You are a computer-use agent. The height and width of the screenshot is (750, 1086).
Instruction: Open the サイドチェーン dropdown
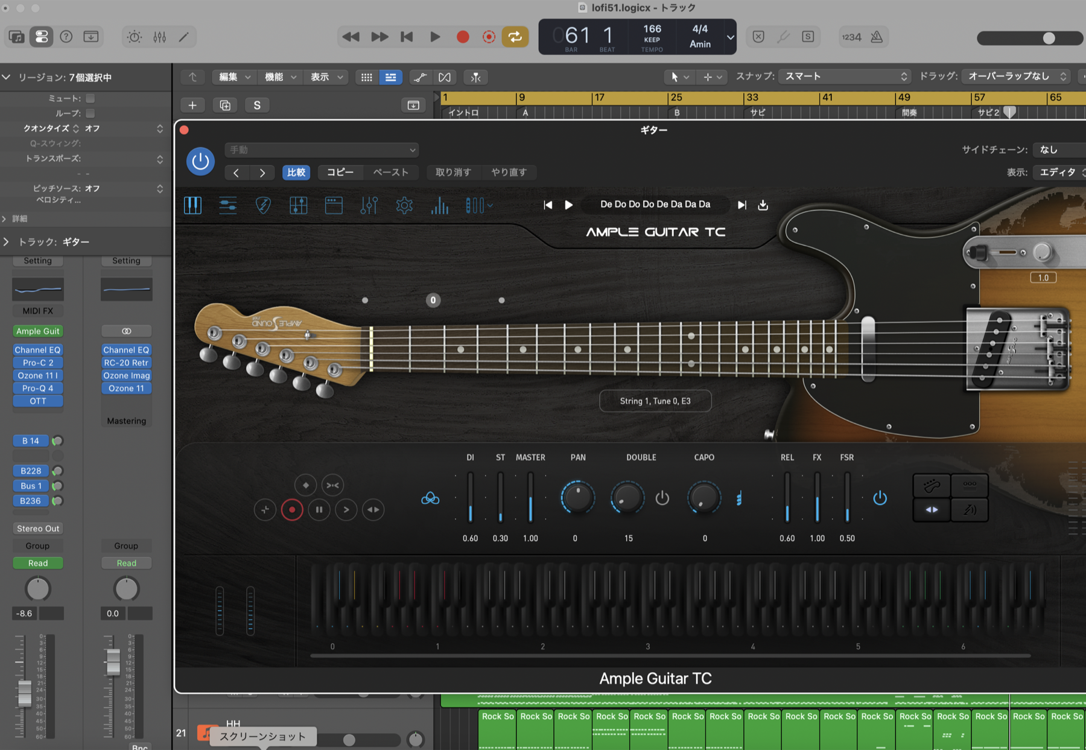tap(1059, 150)
